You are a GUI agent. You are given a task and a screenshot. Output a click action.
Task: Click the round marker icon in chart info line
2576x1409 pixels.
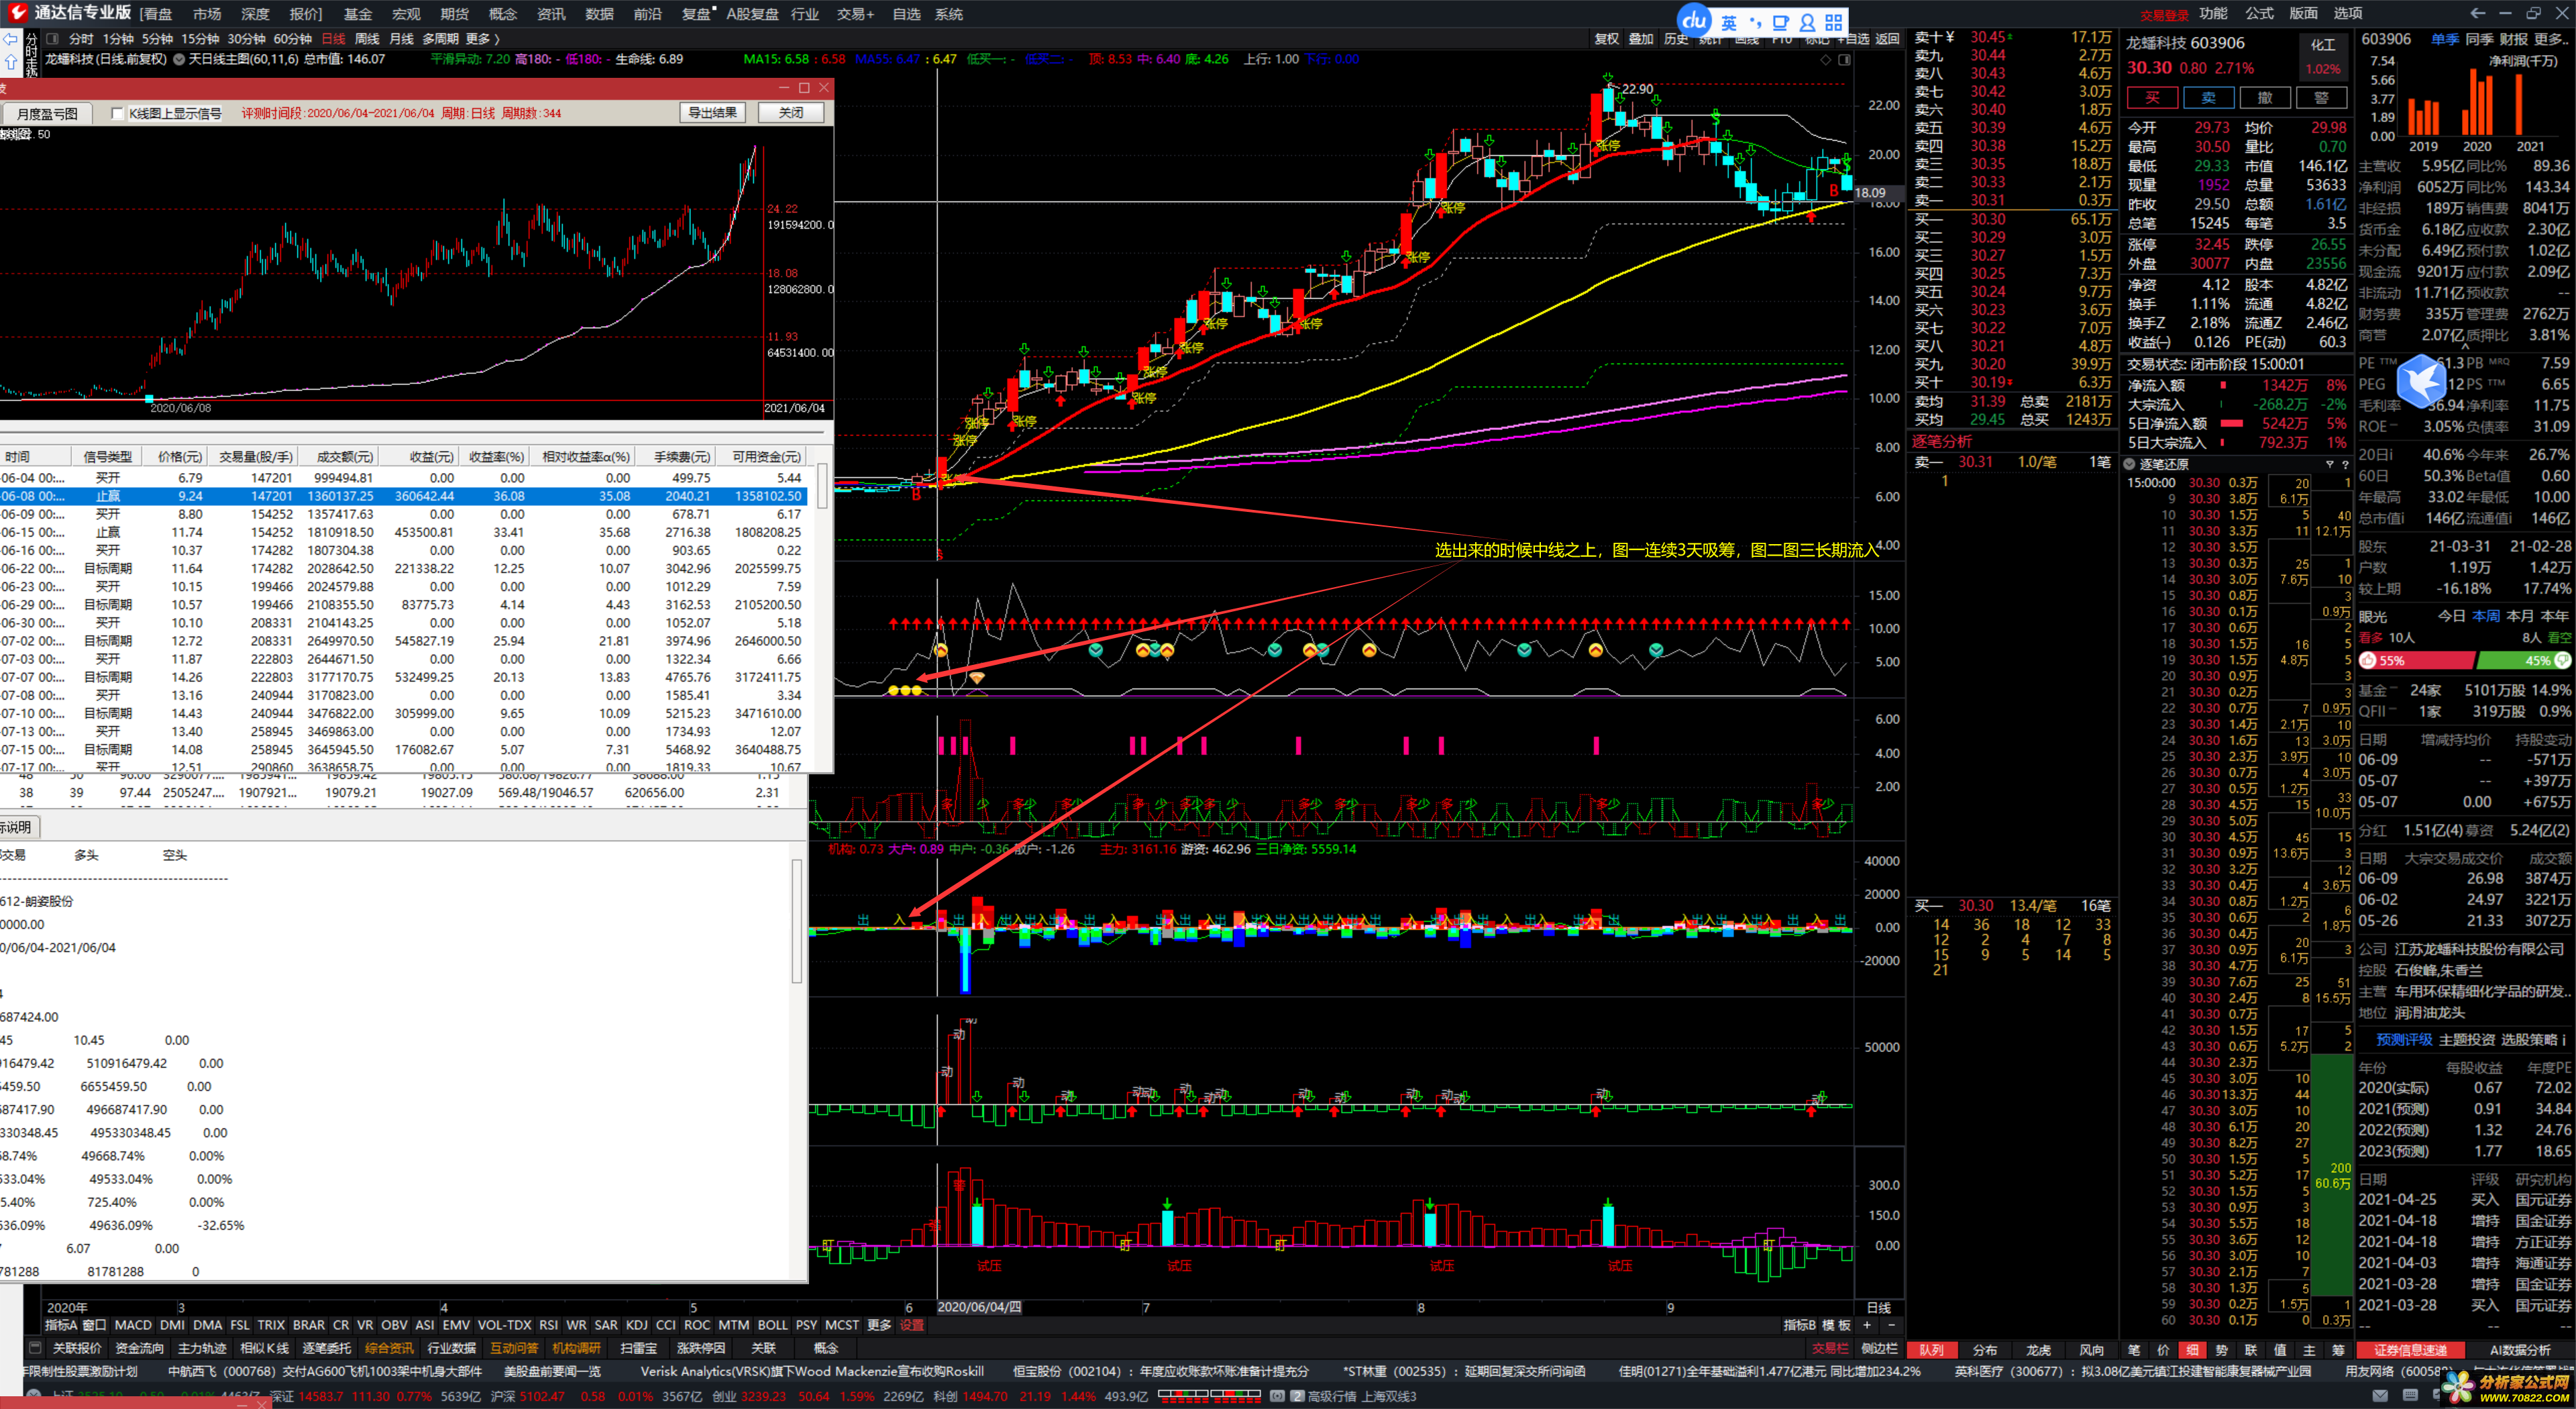(179, 59)
